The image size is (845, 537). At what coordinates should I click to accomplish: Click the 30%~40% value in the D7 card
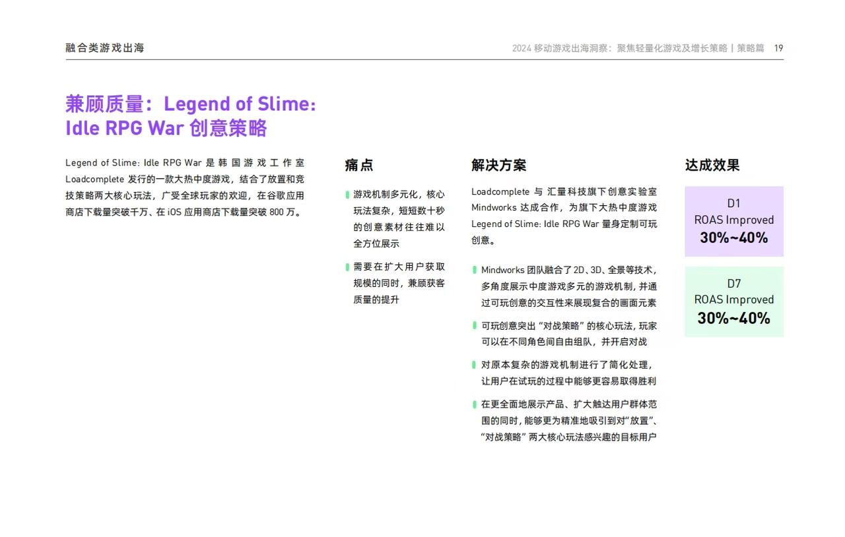[x=734, y=319]
